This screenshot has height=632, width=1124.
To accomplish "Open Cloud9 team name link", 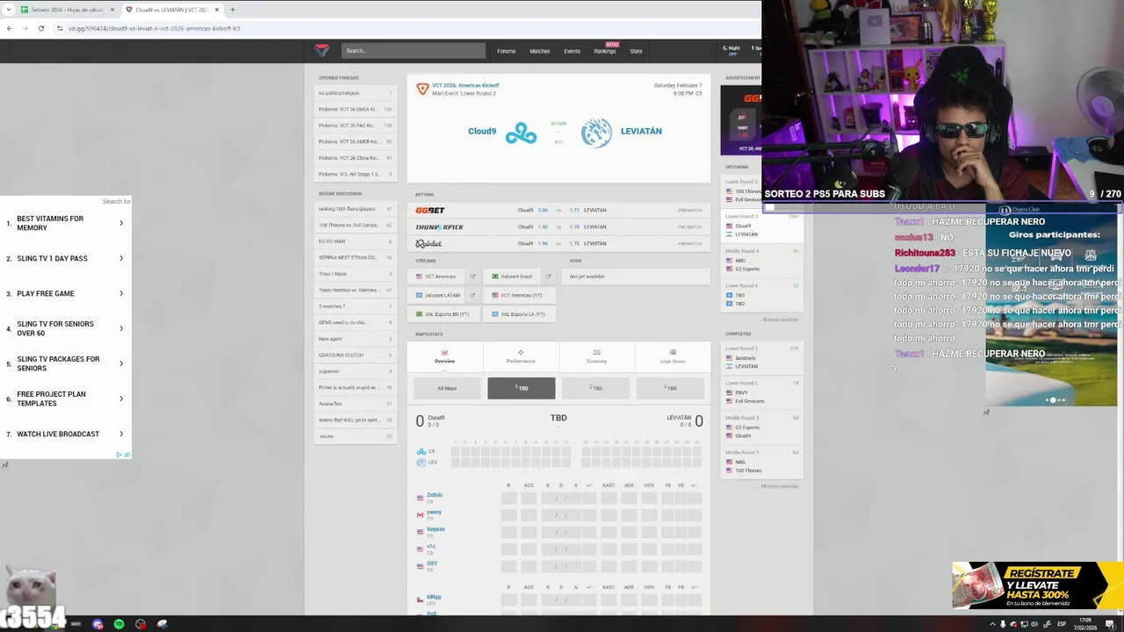I will click(x=481, y=131).
